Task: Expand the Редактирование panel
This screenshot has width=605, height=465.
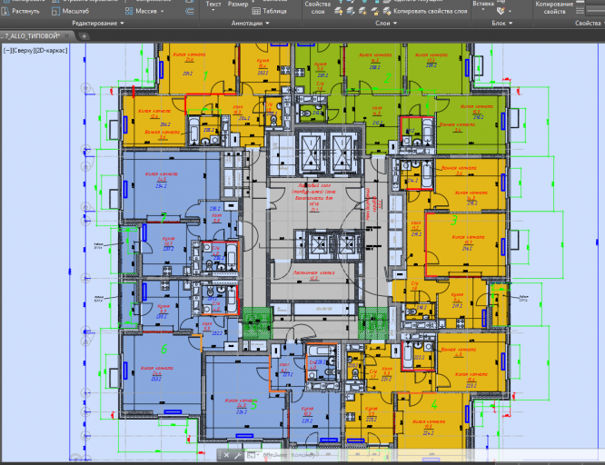Action: coord(98,23)
